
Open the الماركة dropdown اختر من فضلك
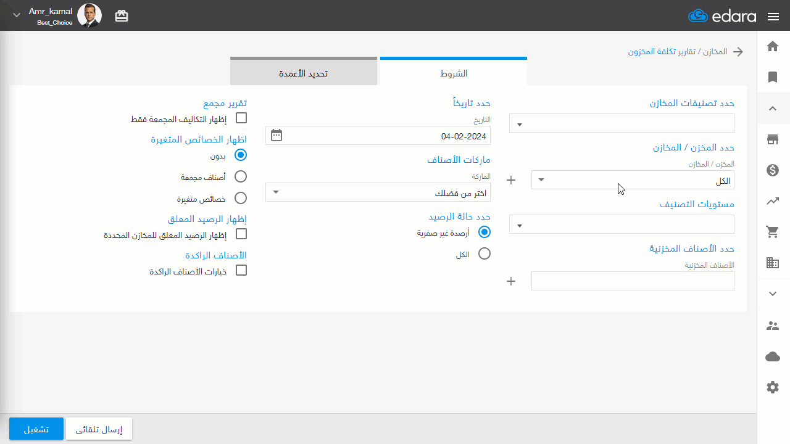coord(378,192)
